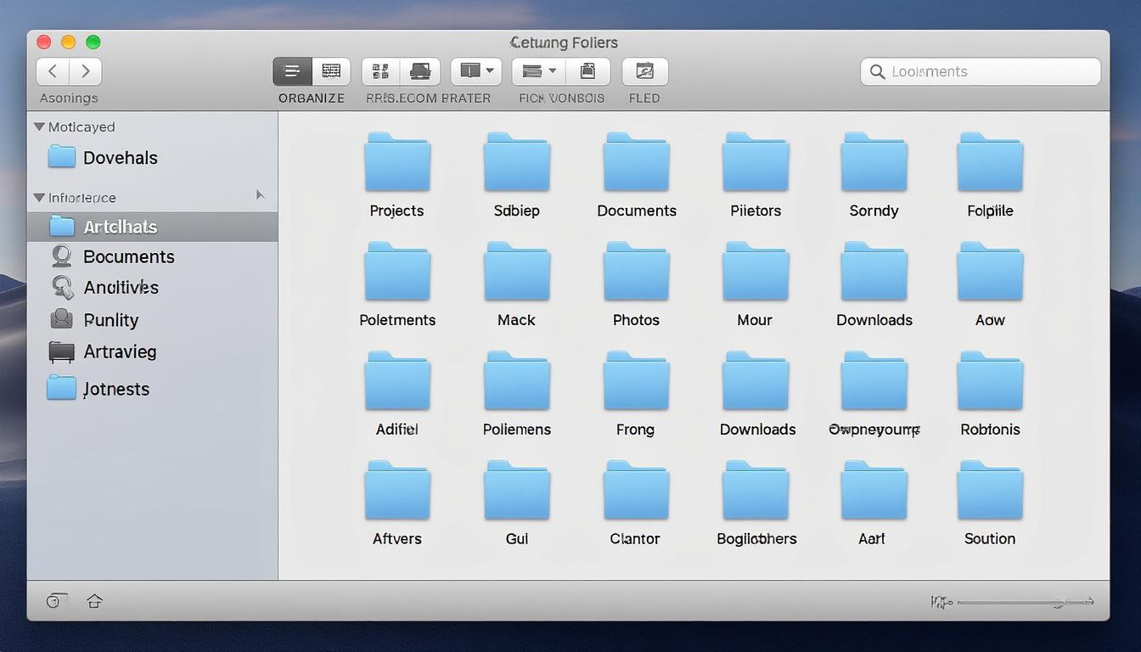
Task: Select the Mour folder icon
Action: 756,271
